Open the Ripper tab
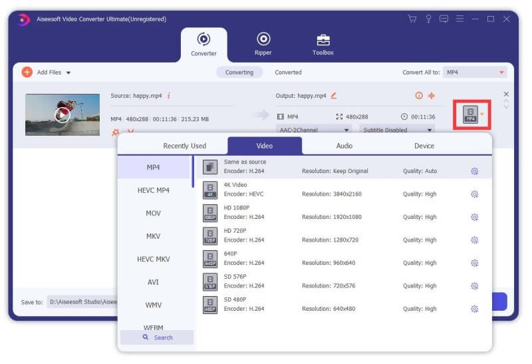The height and width of the screenshot is (364, 532). click(x=263, y=43)
